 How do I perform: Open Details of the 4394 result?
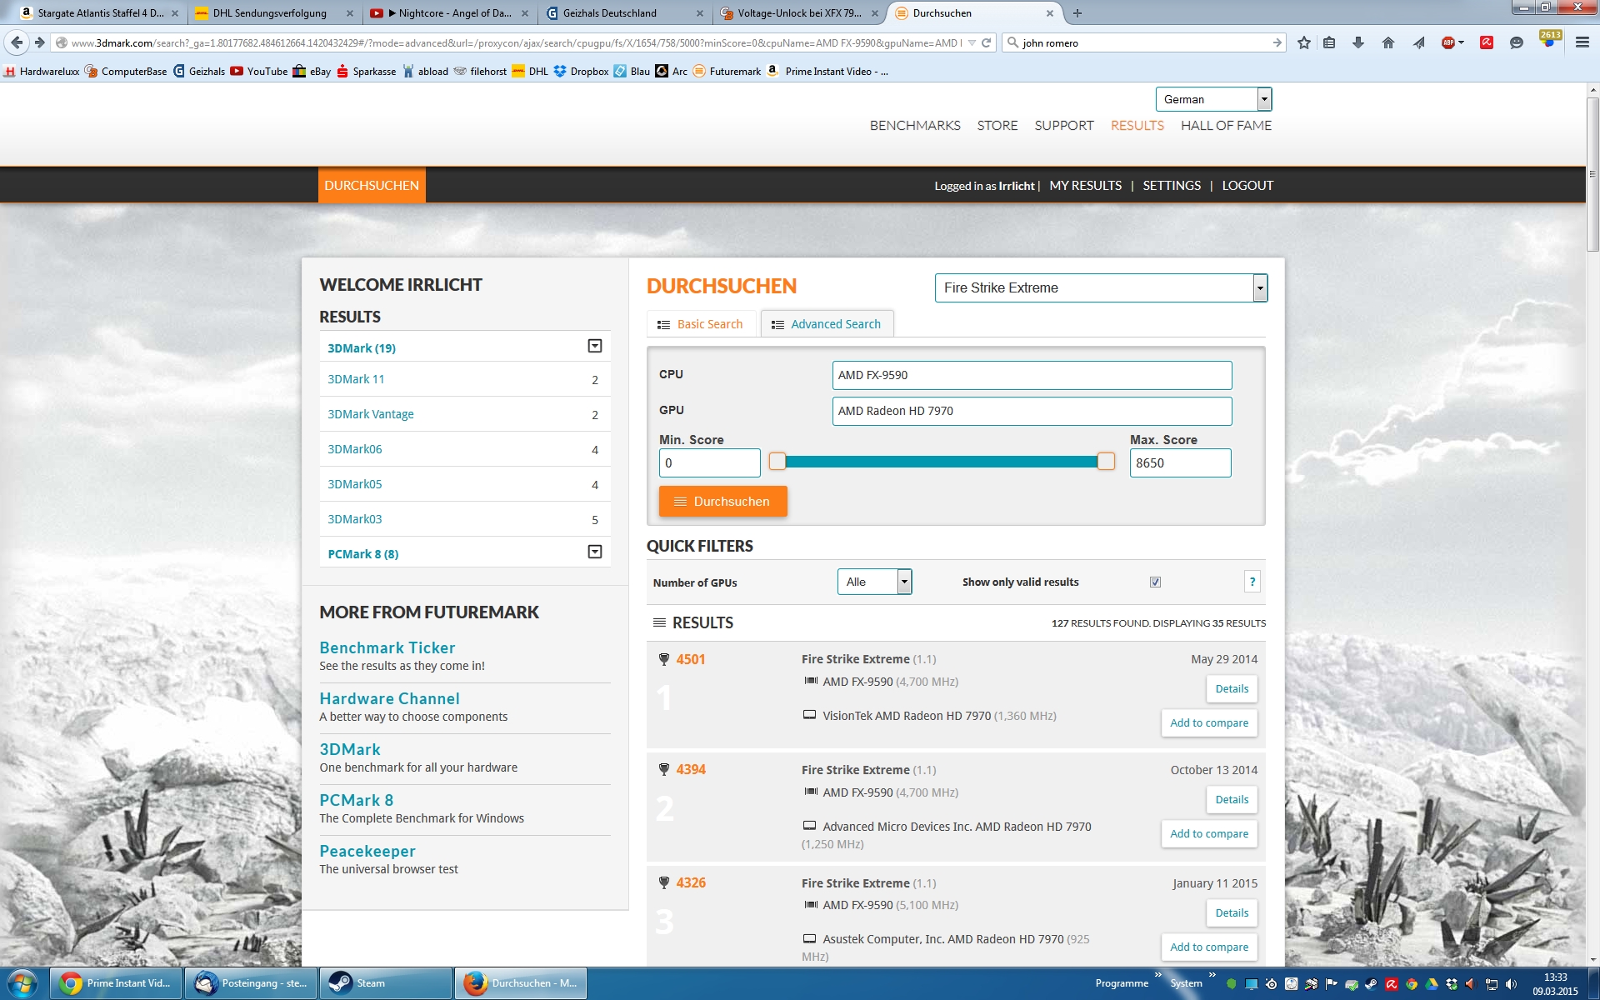[1231, 799]
